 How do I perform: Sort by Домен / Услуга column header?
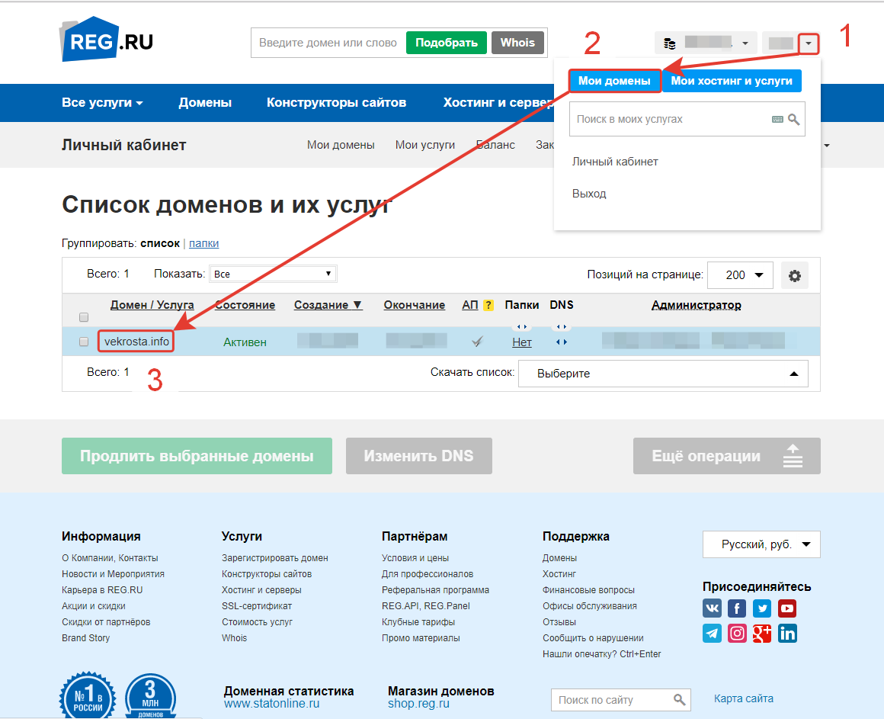(x=152, y=305)
